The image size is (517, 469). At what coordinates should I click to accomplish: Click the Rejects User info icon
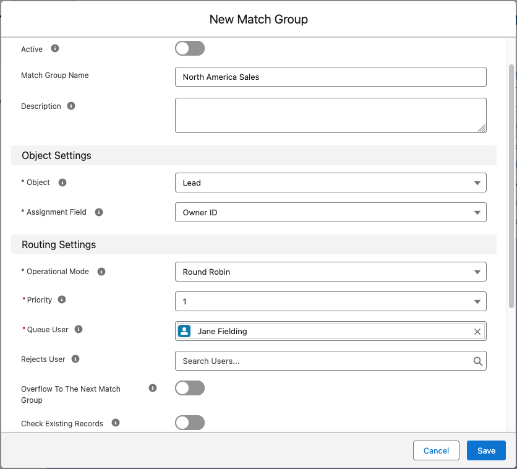tap(75, 359)
